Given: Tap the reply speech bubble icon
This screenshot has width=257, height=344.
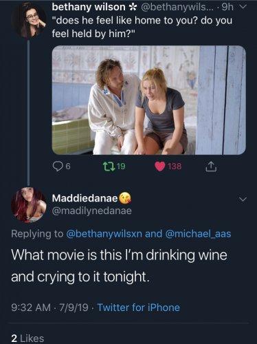Looking at the screenshot, I should [58, 166].
